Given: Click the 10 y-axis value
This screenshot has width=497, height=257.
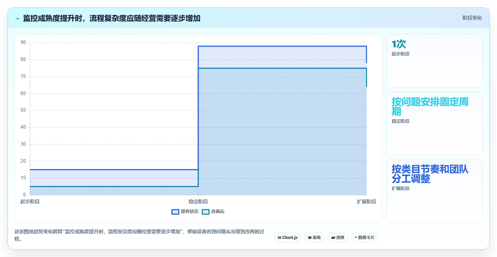Looking at the screenshot, I should pos(23,178).
